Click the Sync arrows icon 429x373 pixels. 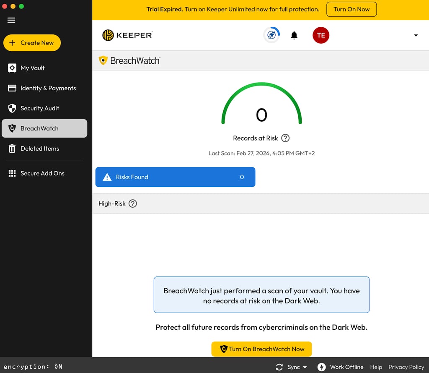(x=279, y=367)
